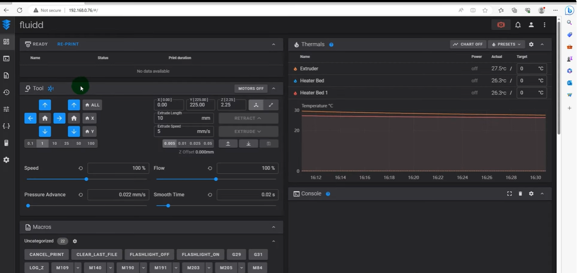
Task: Open the notifications bell
Action: [x=518, y=25]
